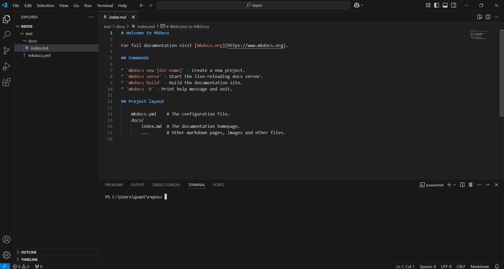Go back with the navigation arrow
Viewport: 504px width, 269px height.
(x=142, y=5)
